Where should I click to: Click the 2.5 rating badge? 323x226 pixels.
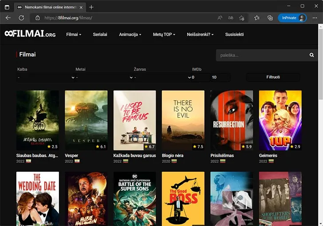(x=52, y=147)
